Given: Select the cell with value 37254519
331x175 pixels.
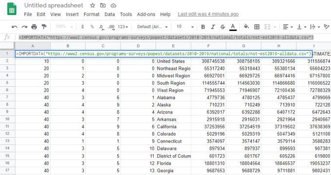Looking at the screenshot, I should click(243, 127).
